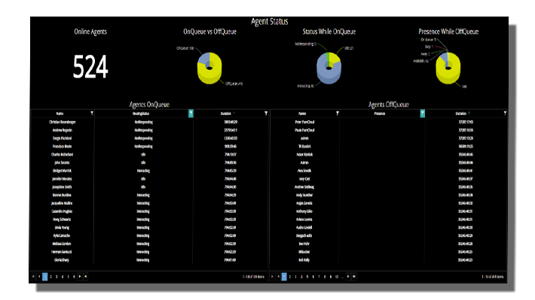
Task: Select page 10 in Agents OffQueue pager
Action: 337,277
